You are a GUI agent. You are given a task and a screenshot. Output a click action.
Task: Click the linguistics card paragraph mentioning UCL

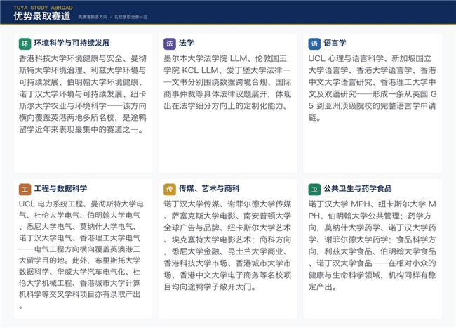373,88
